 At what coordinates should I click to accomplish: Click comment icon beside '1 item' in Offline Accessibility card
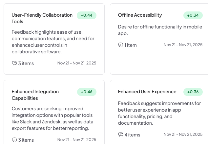(120, 45)
